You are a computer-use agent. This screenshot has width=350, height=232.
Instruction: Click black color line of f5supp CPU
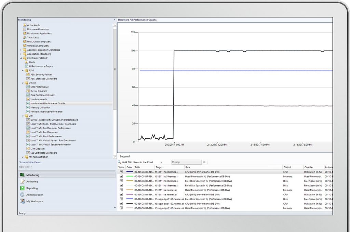pos(130,203)
